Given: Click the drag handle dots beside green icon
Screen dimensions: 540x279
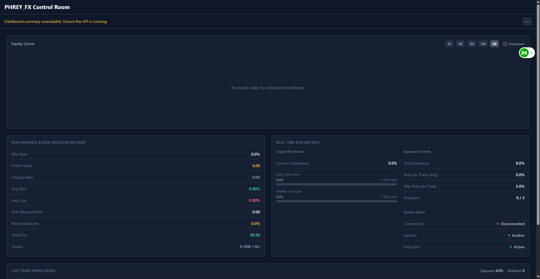Looking at the screenshot, I should [x=531, y=53].
